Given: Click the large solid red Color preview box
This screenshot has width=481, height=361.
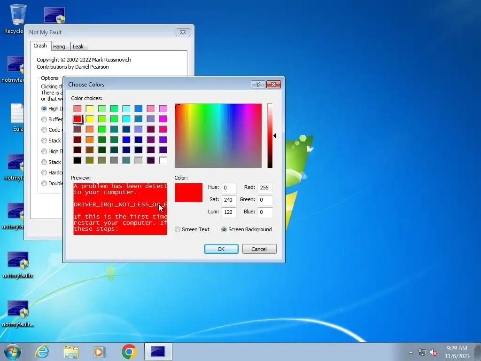Looking at the screenshot, I should (x=189, y=193).
